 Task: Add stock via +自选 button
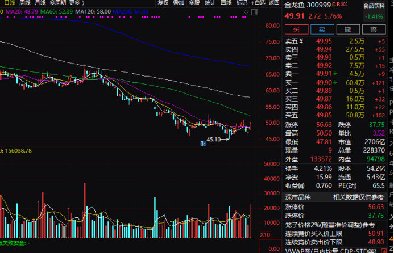tap(258, 3)
